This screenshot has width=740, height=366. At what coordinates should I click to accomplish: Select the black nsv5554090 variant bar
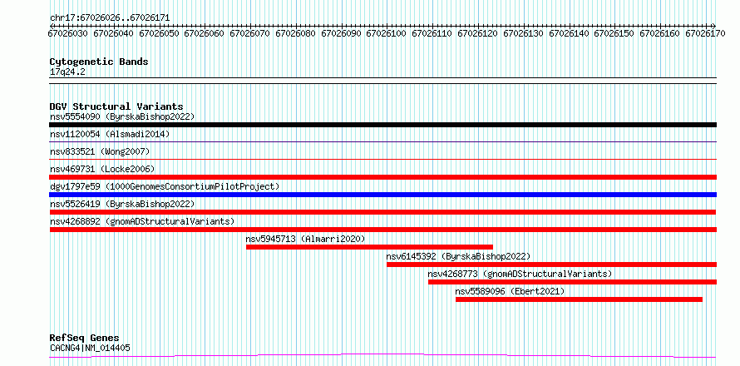point(382,125)
